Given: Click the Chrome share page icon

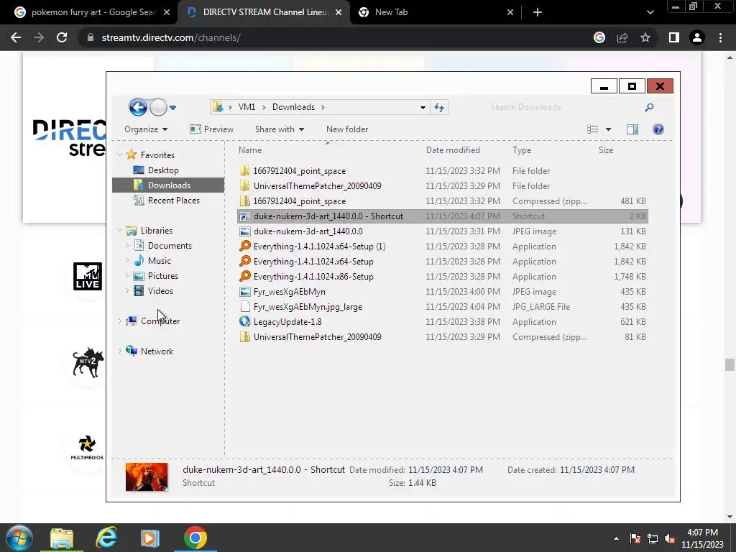Looking at the screenshot, I should click(622, 37).
